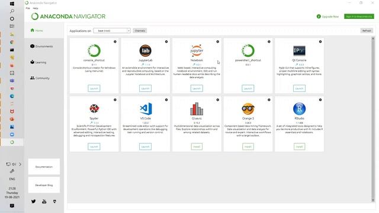The width and height of the screenshot is (379, 213).
Task: Click the Jupyter Notebook logo
Action: tap(197, 51)
